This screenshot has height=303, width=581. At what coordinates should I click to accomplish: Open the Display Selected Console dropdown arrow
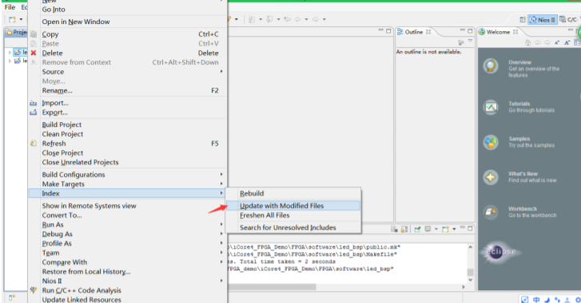pyautogui.click(x=436, y=230)
